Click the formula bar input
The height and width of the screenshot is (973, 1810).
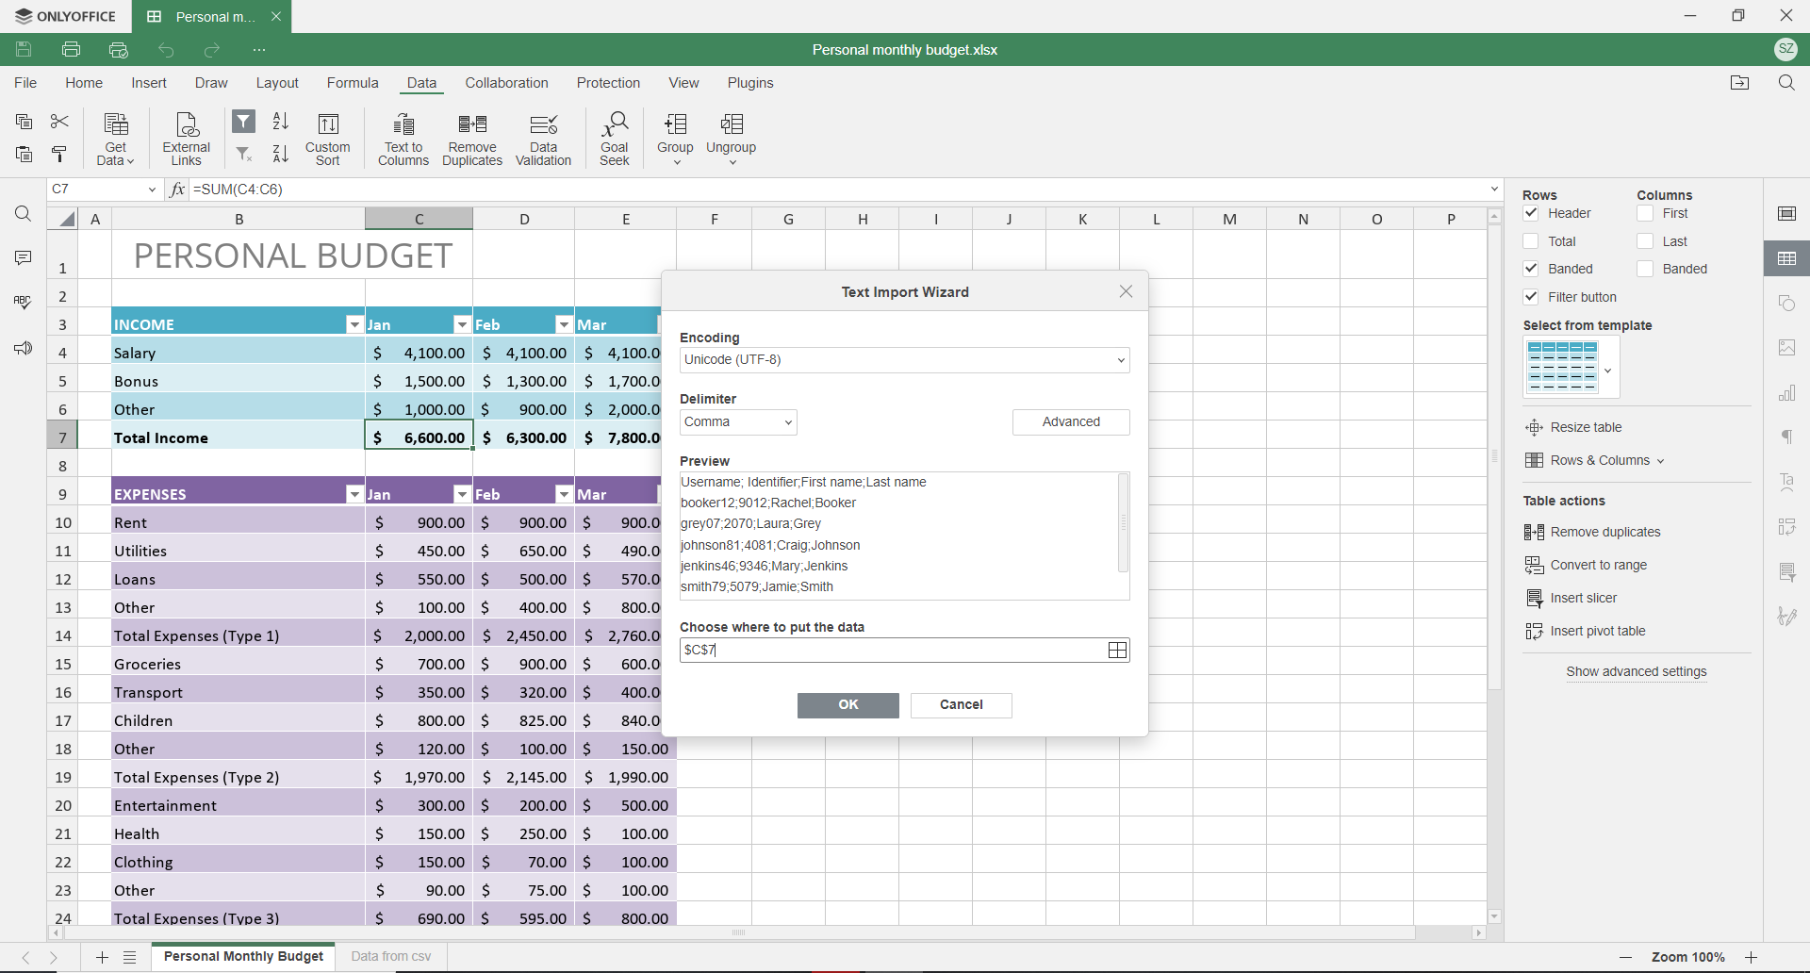pos(839,190)
